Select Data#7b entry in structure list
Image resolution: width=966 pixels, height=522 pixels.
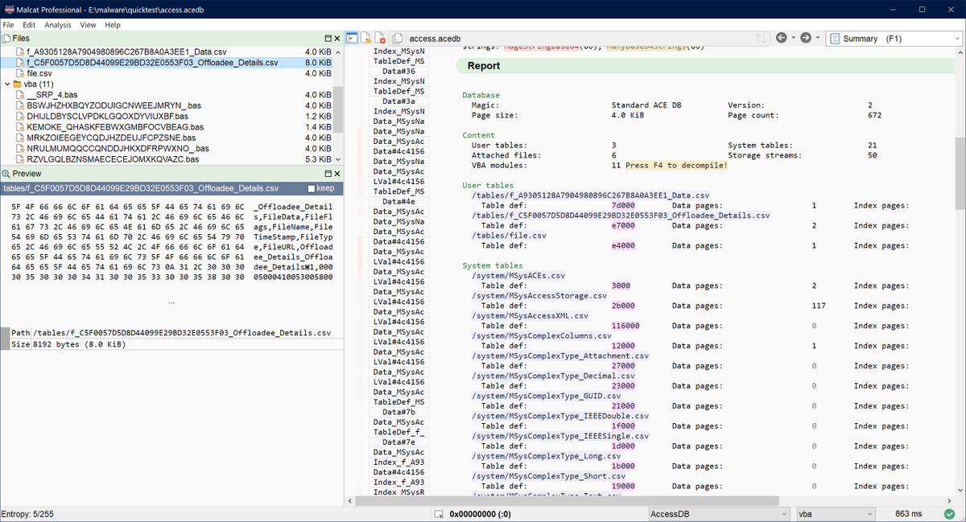click(398, 413)
